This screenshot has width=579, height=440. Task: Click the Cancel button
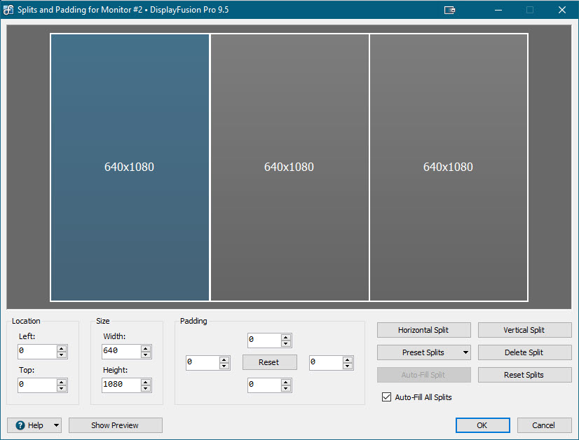click(x=544, y=425)
